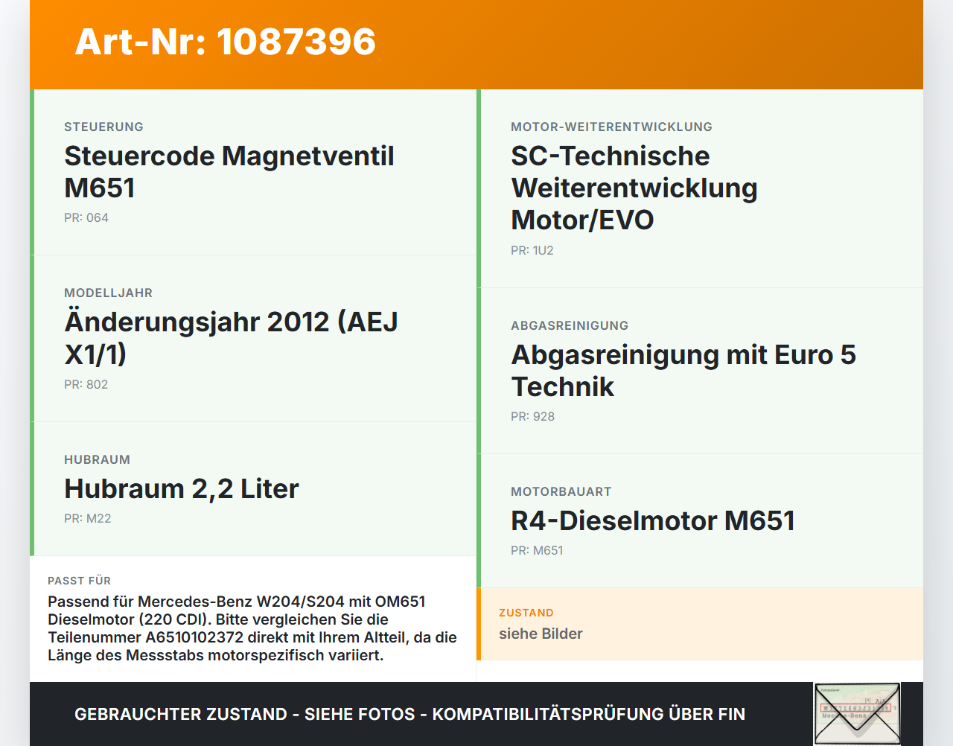Select the Abgasreinigung mit Euro 5 Technik title

683,371
